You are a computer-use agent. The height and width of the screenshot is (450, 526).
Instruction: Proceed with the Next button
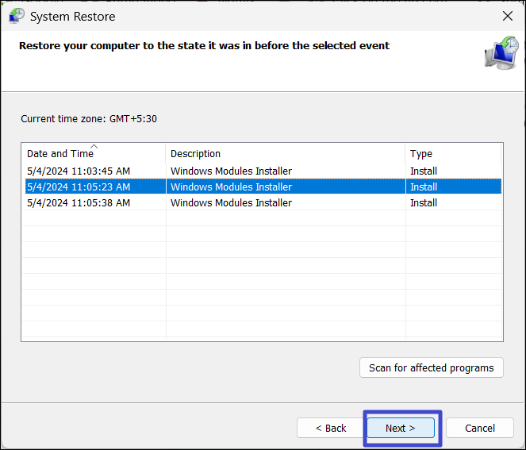point(400,428)
